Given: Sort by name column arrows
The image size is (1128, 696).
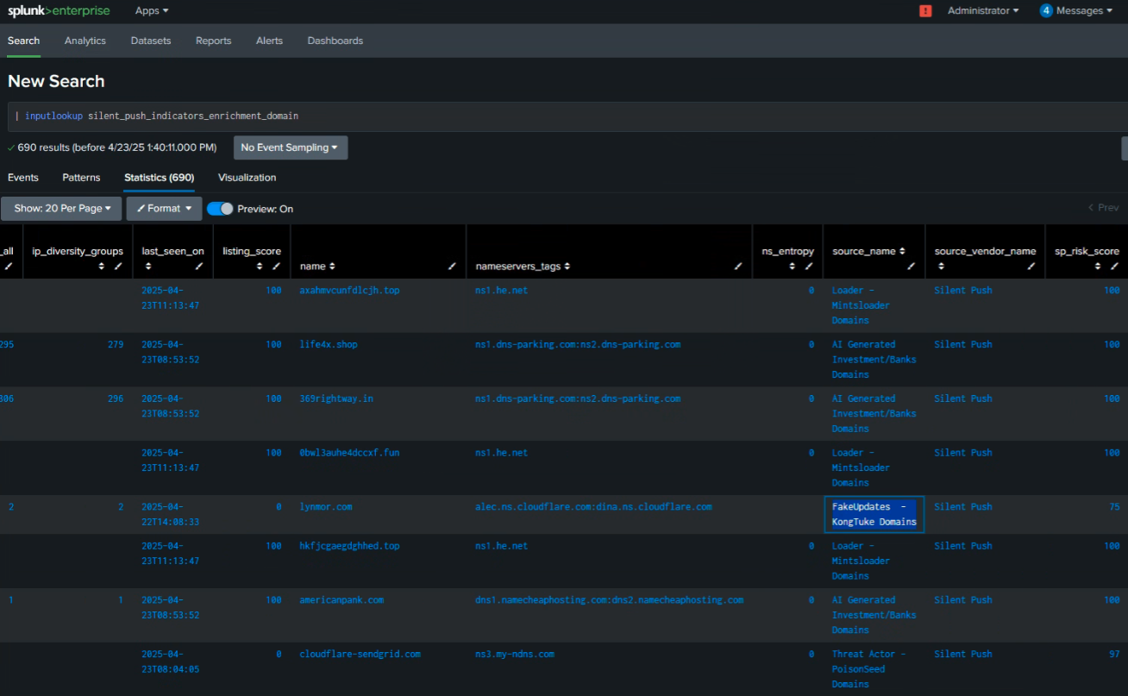Looking at the screenshot, I should coord(332,266).
